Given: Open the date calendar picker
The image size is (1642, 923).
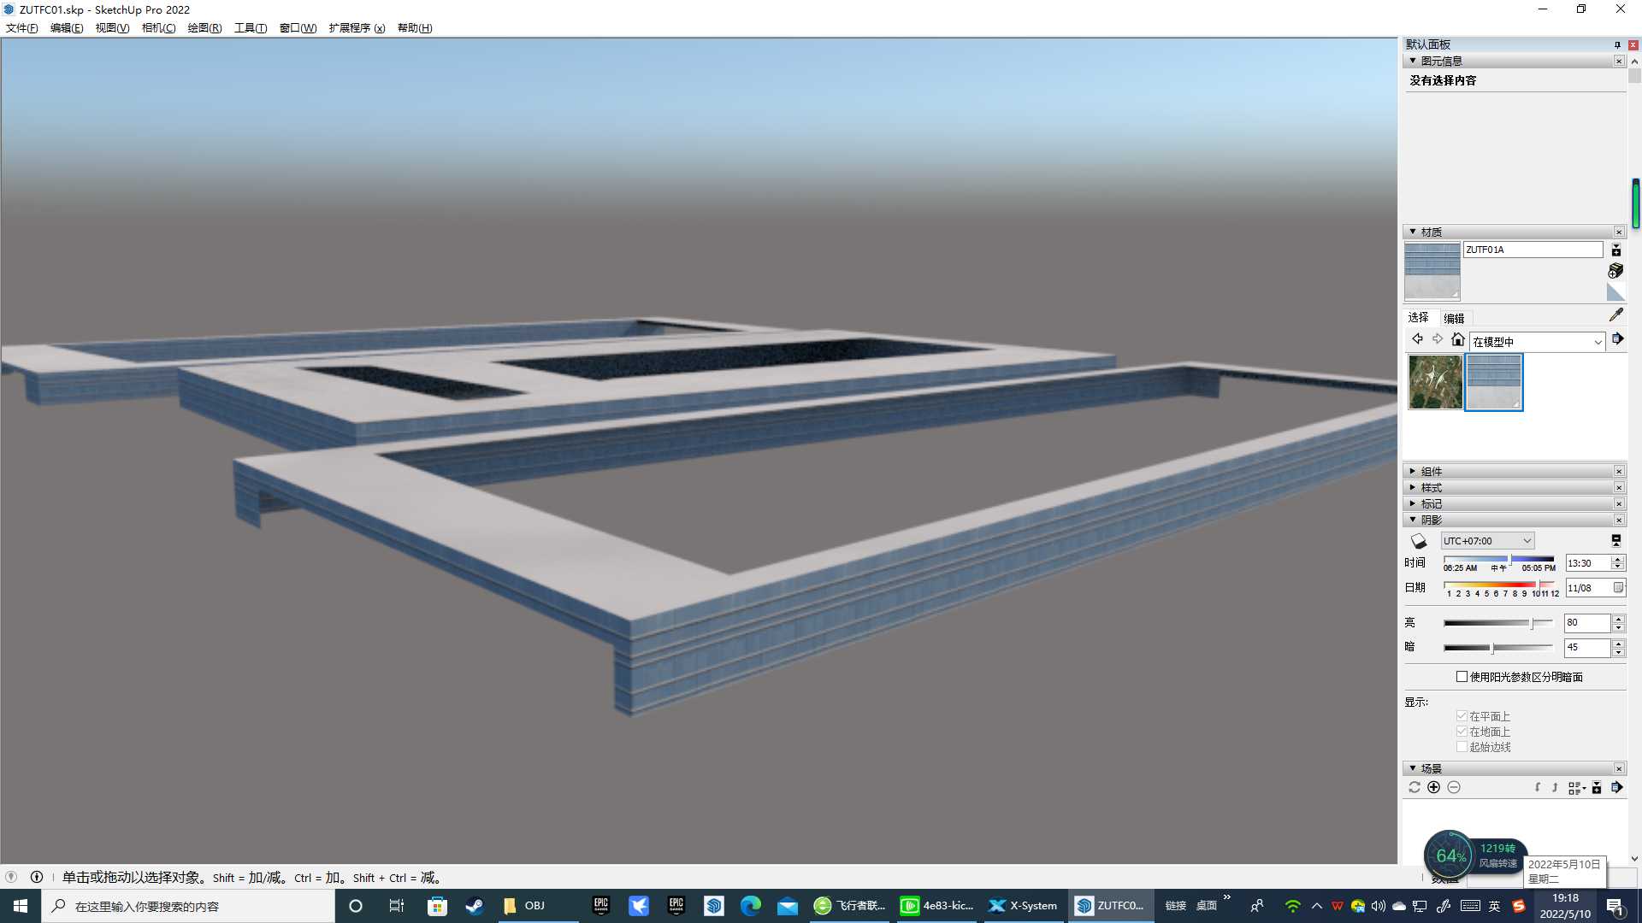Looking at the screenshot, I should pos(1618,588).
